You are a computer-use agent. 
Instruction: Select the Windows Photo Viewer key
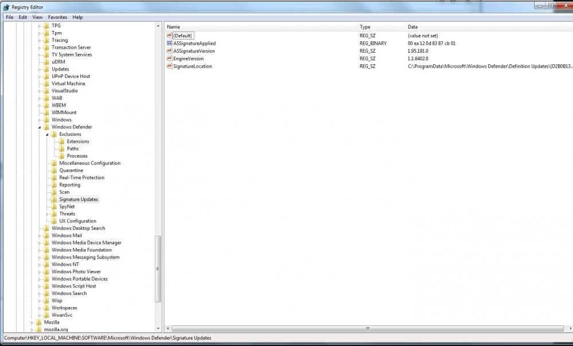(76, 272)
